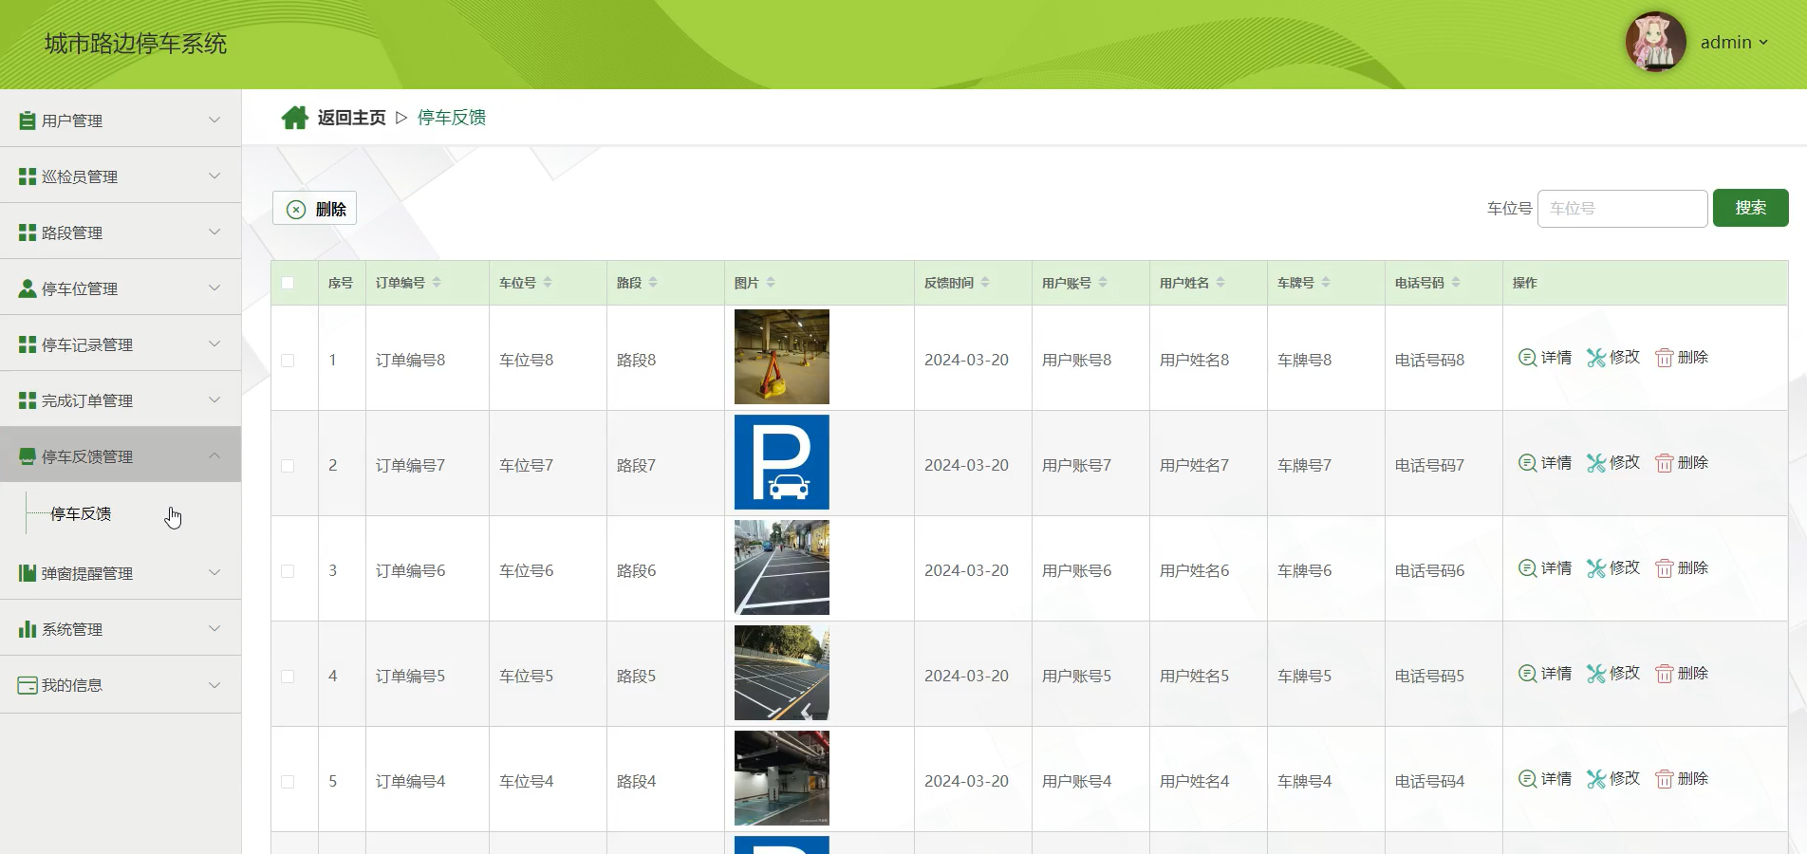The height and width of the screenshot is (854, 1807).
Task: Click the 停车反馈管理 sidebar icon
Action: (x=28, y=456)
